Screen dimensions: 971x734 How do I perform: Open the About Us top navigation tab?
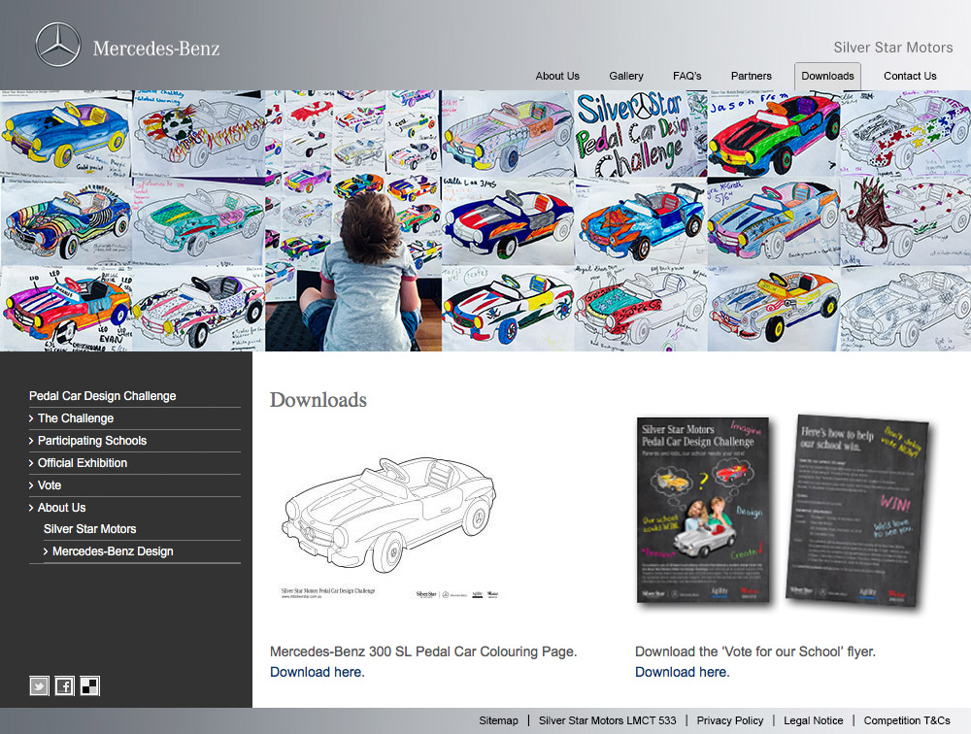(x=557, y=76)
